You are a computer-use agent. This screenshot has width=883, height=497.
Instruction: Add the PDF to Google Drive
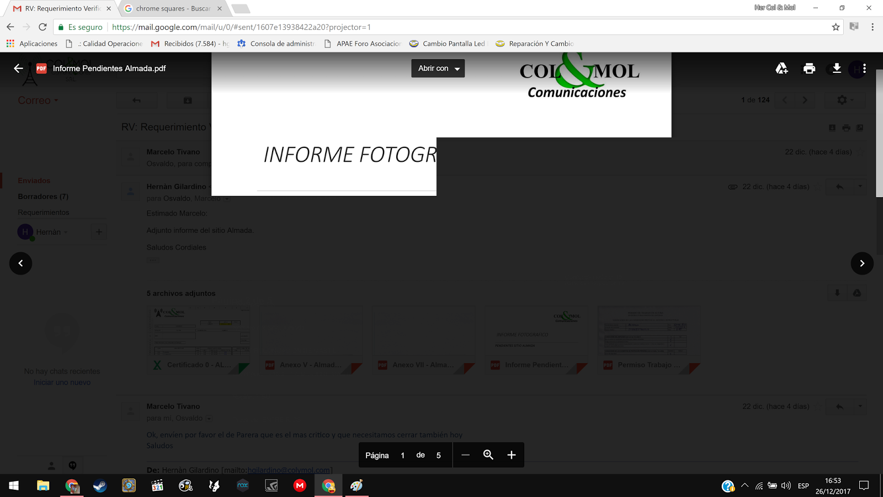pos(781,68)
